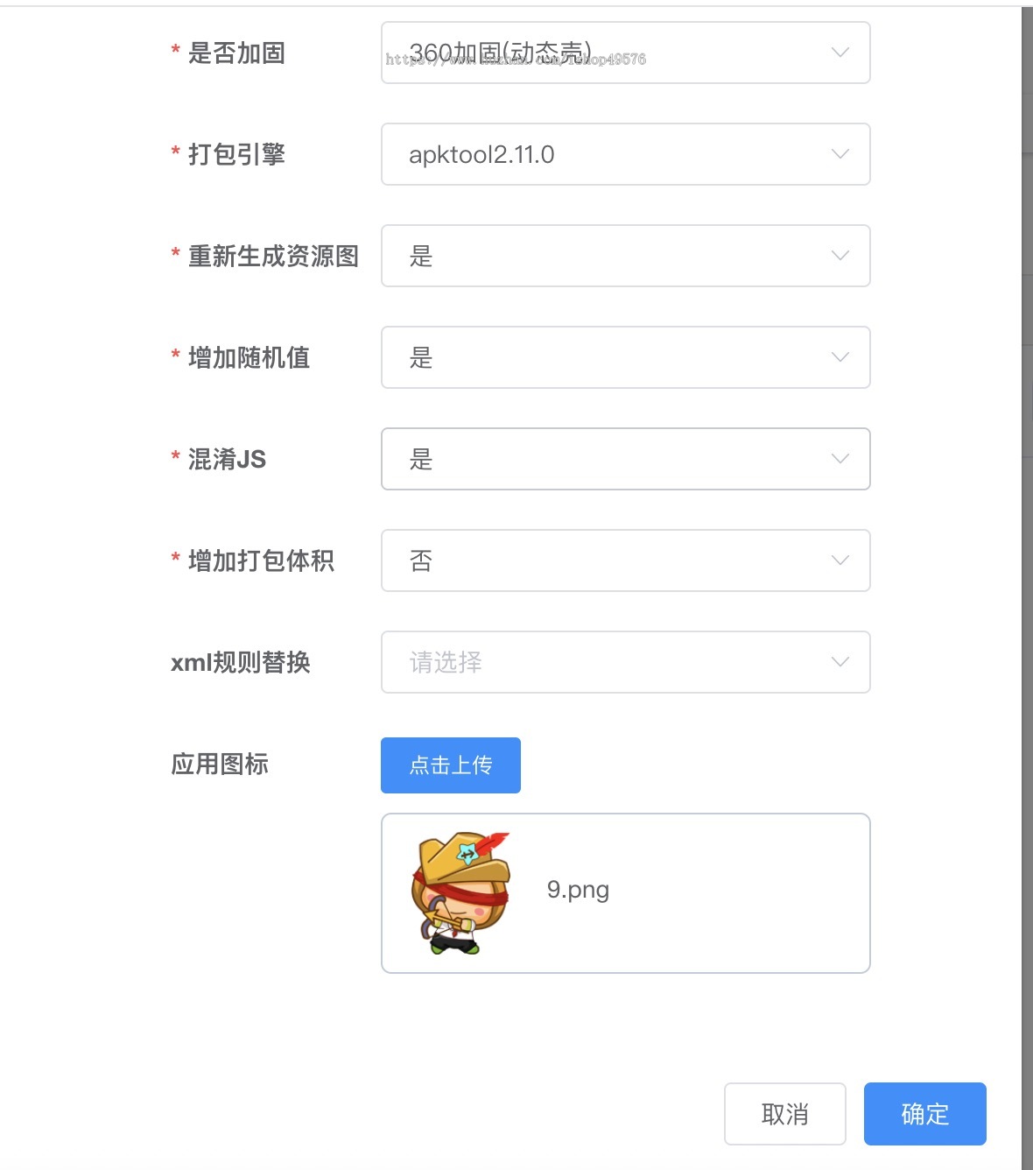Click the chevron arrow in 混淆JS field
The width and height of the screenshot is (1033, 1170).
coord(840,459)
